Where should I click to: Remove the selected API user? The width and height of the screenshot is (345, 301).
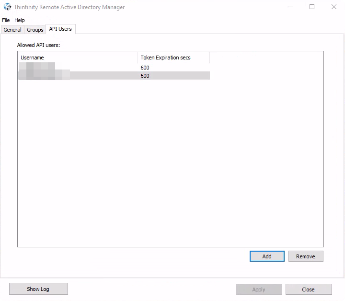[x=306, y=256]
